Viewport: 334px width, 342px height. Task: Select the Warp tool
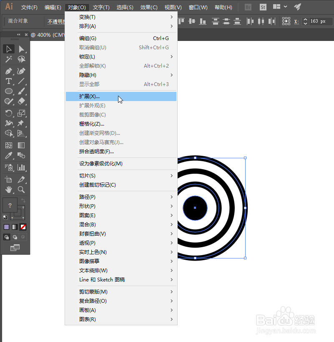coord(9,123)
